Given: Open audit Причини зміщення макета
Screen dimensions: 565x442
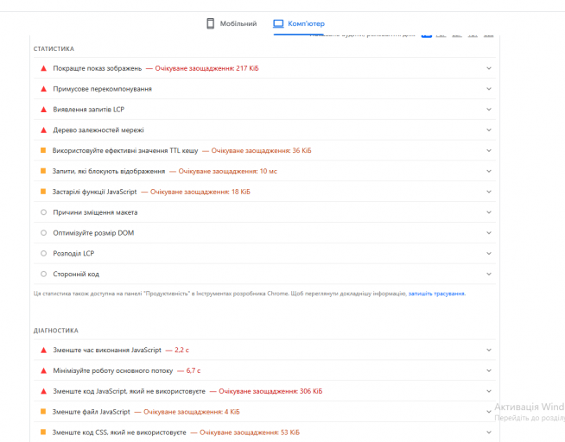Looking at the screenshot, I should pos(95,212).
